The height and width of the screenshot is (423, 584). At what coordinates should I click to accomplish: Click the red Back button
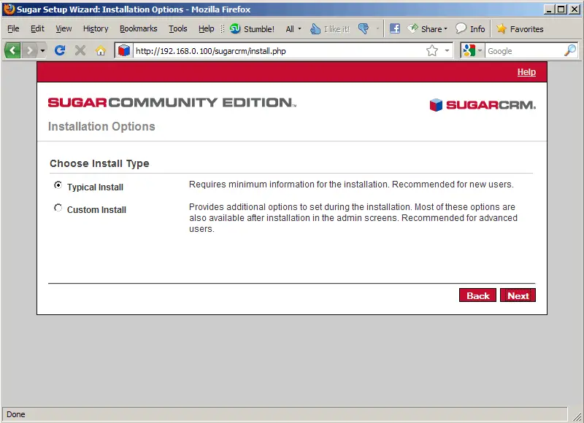point(477,295)
